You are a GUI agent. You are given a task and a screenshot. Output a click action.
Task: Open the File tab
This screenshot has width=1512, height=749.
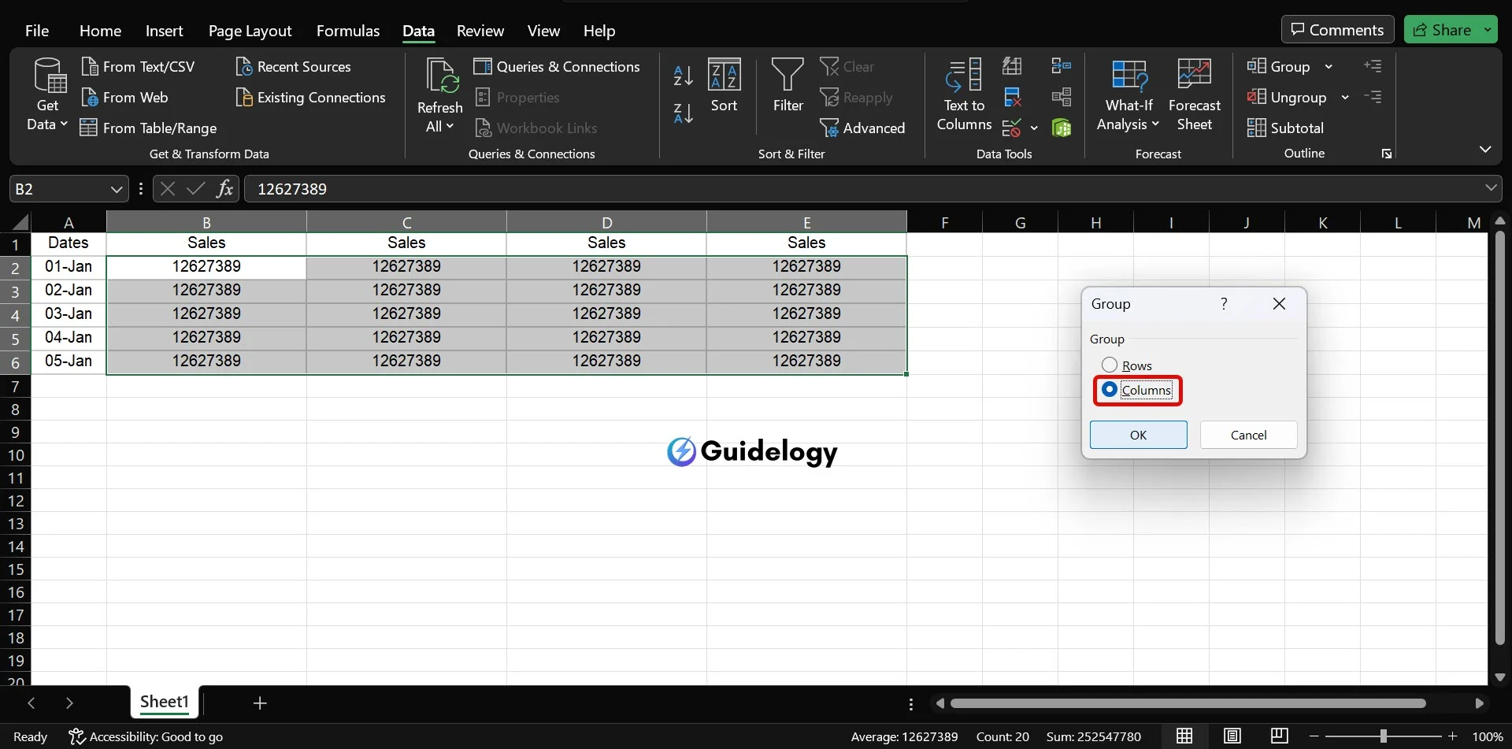click(x=37, y=31)
